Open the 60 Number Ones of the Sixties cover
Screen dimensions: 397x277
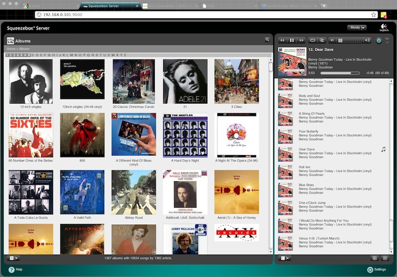(31, 135)
